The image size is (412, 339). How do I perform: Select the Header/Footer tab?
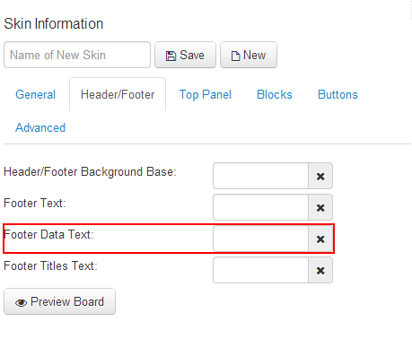pos(118,94)
